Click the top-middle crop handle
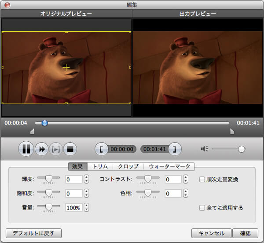The width and height of the screenshot is (264, 243). point(66,32)
